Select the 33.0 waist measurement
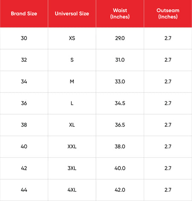This screenshot has height=201, width=192. [x=120, y=82]
